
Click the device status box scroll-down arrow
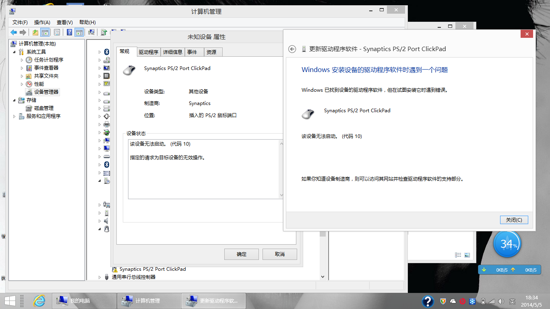(281, 195)
